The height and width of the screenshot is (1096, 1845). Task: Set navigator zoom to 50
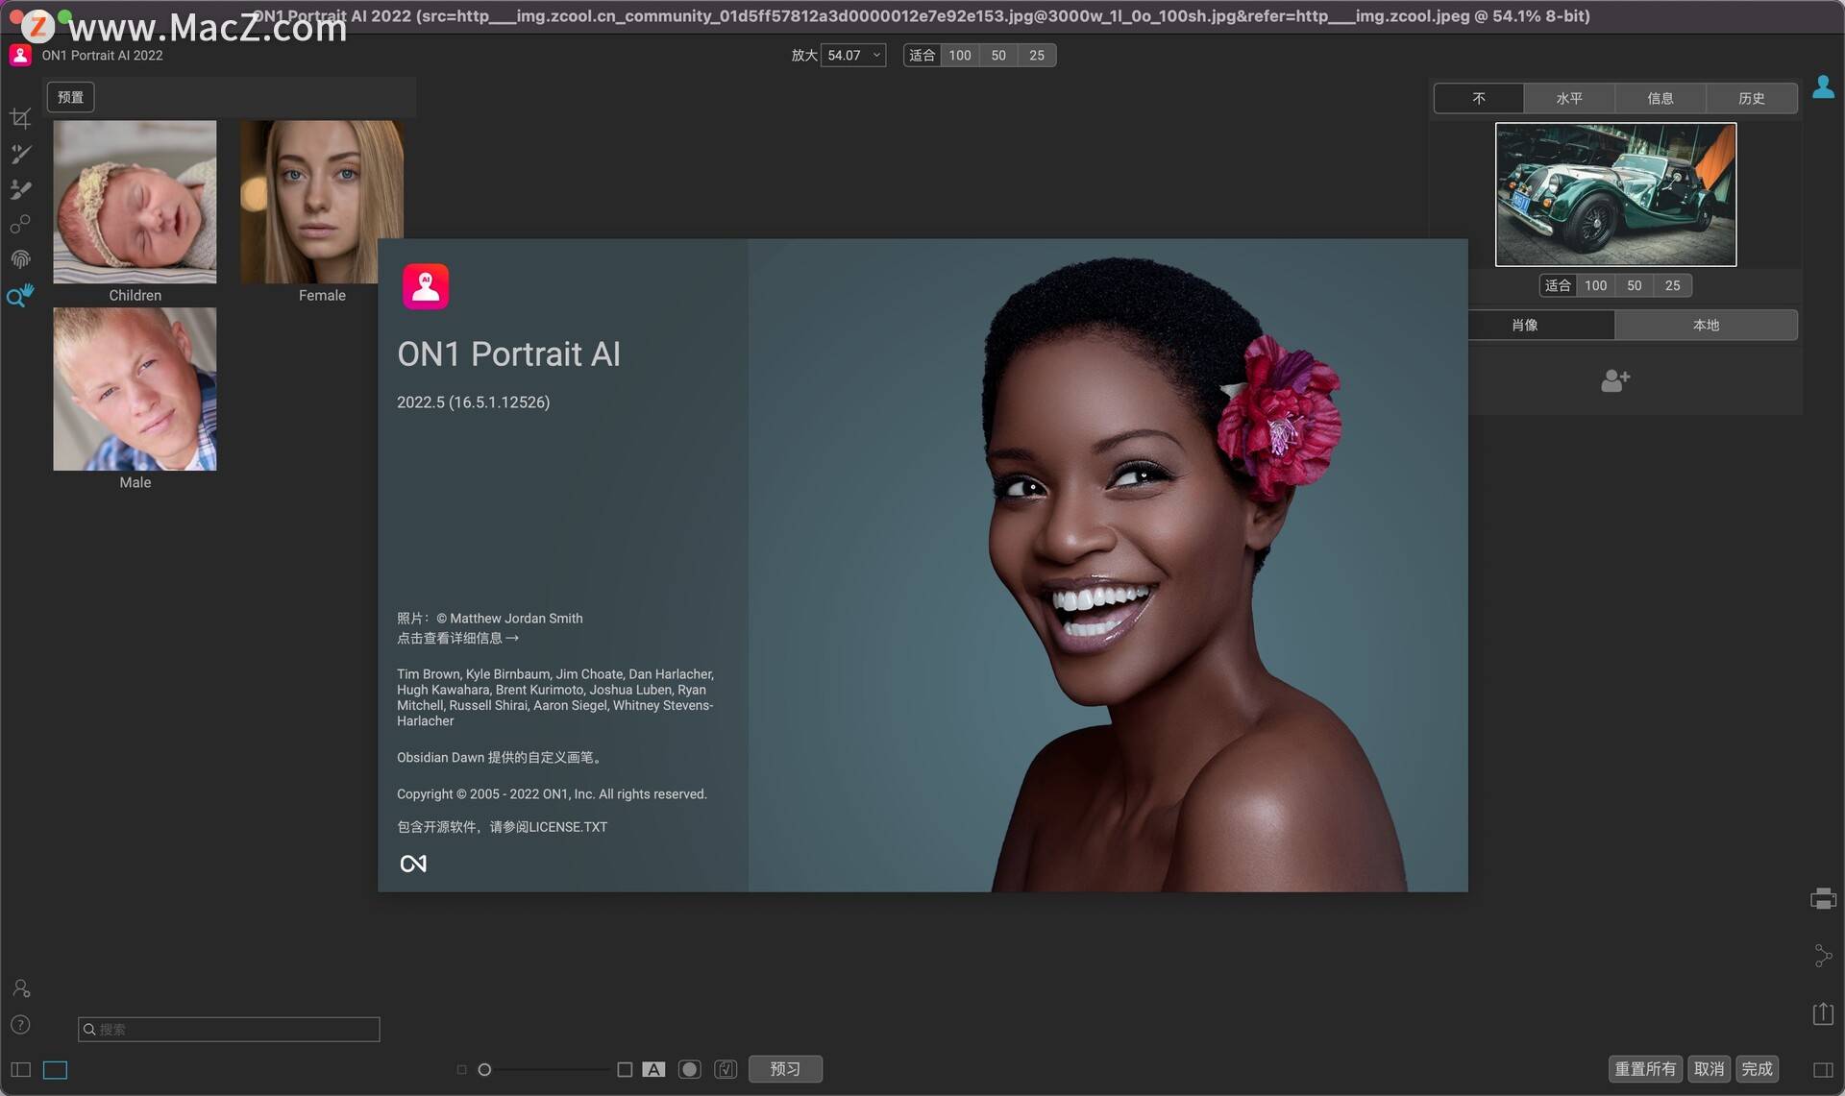pos(1635,285)
